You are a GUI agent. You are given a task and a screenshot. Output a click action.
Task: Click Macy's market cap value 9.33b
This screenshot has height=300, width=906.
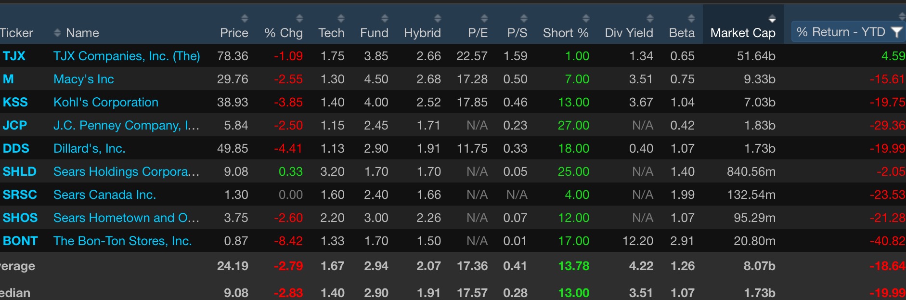point(760,79)
